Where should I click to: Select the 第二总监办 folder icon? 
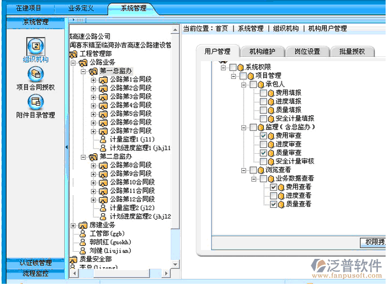(x=93, y=157)
